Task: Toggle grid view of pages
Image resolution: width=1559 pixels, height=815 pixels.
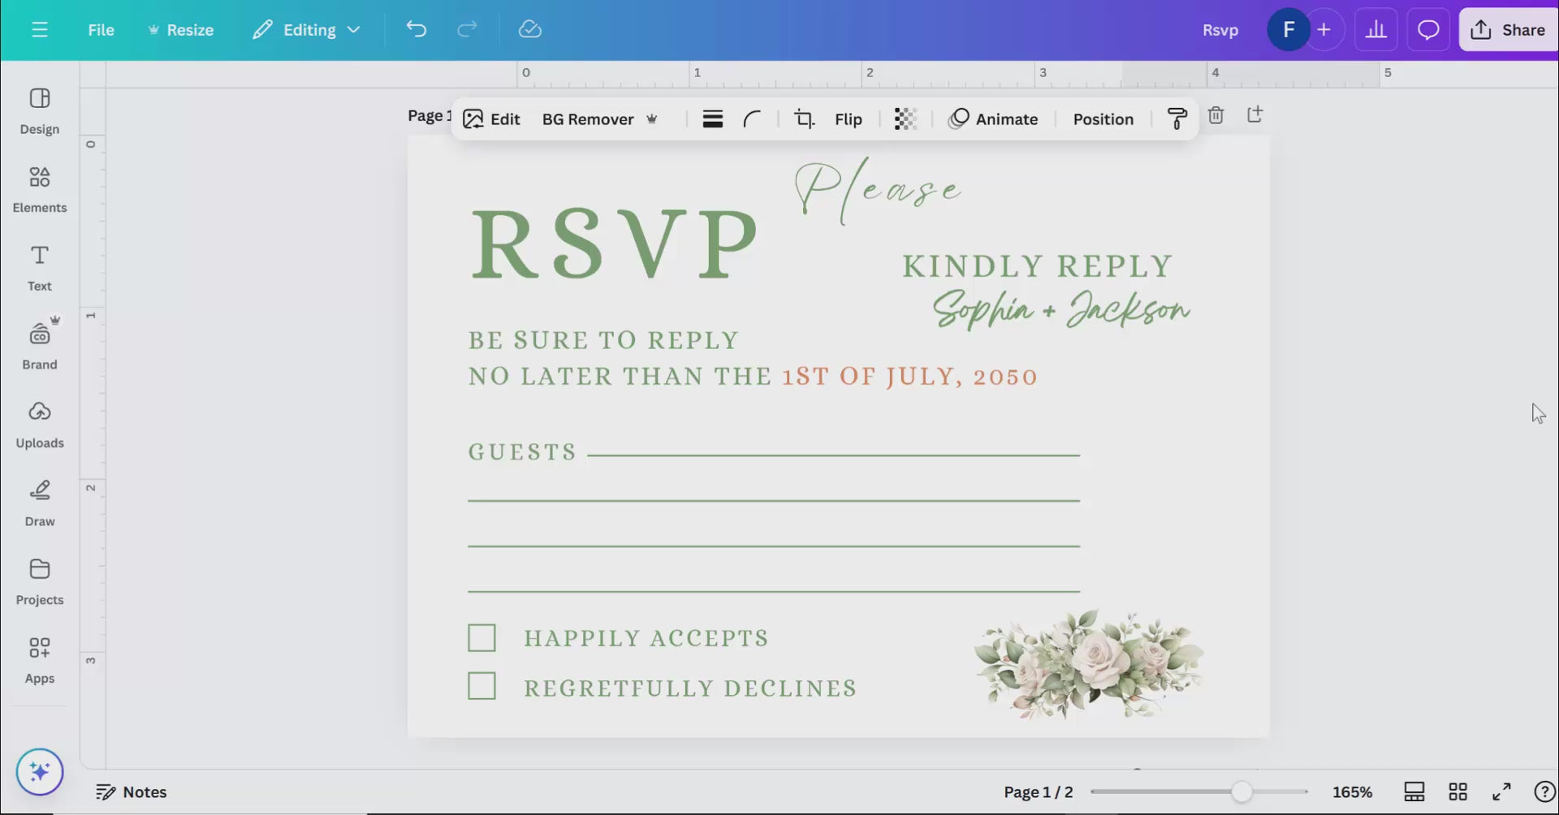Action: point(1458,791)
